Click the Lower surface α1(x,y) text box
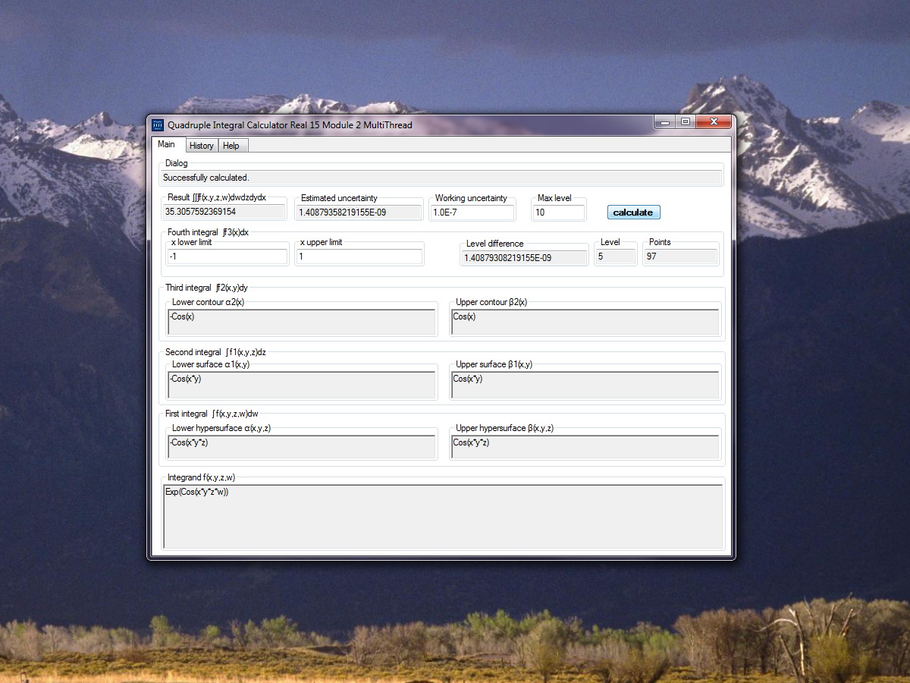Screen dimensions: 910x683 [302, 385]
